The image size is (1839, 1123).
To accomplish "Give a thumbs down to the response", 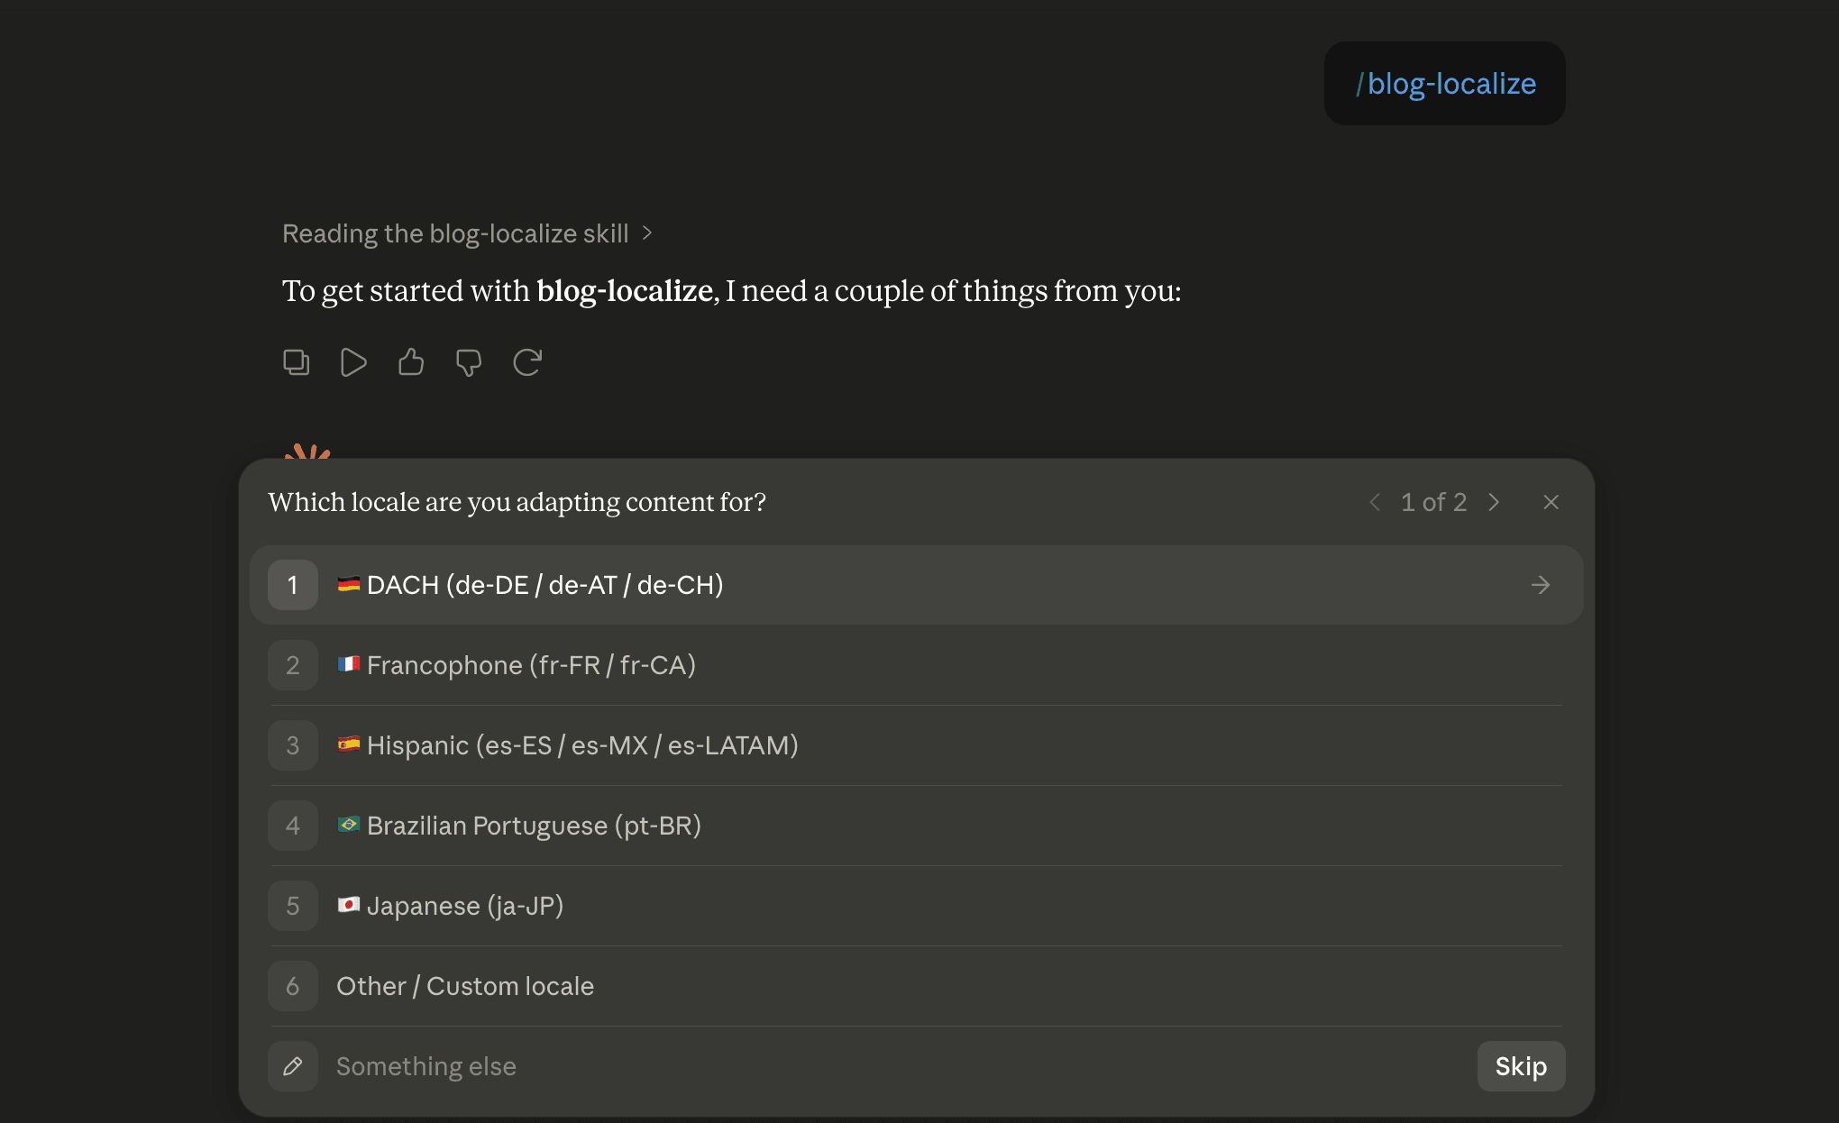I will click(469, 362).
